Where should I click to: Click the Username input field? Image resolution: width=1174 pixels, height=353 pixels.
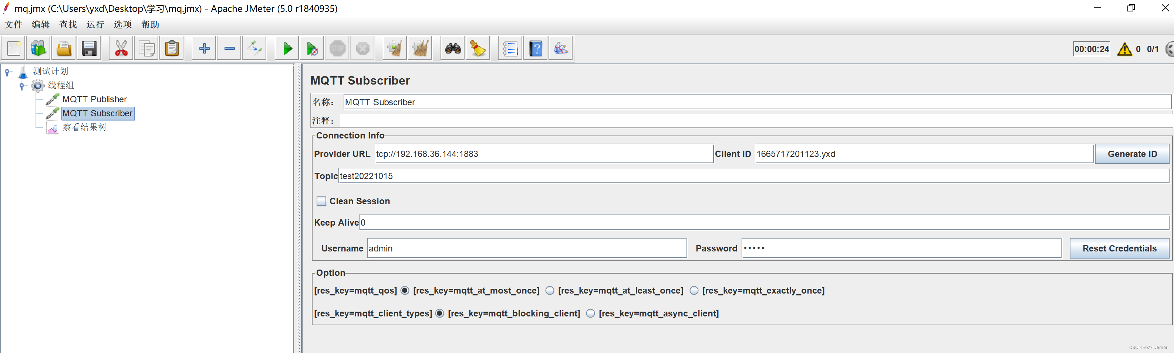point(527,249)
